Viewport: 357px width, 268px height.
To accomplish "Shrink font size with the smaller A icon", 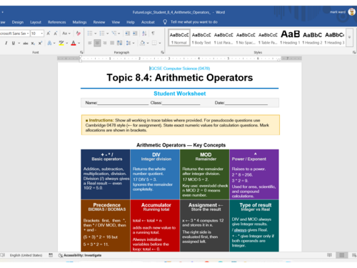I will (56, 34).
